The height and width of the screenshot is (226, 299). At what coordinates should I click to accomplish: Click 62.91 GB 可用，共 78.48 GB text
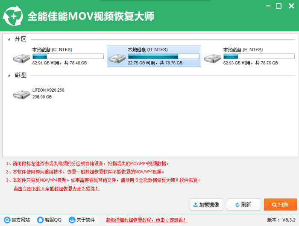(59, 63)
